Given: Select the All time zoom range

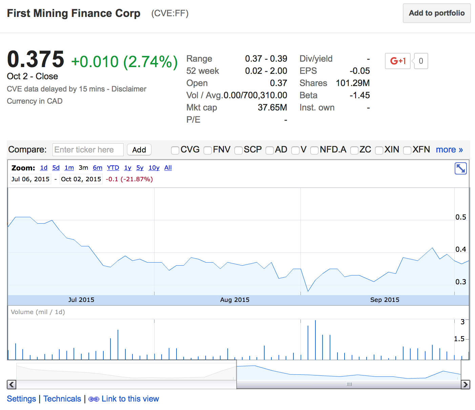Looking at the screenshot, I should 168,168.
